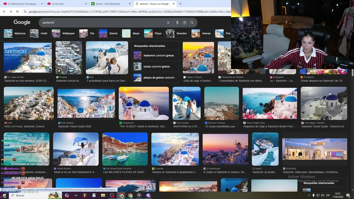Image resolution: width=354 pixels, height=199 pixels.
Task: Switch to Stream - Kick Dashboard tab
Action: (x=111, y=4)
